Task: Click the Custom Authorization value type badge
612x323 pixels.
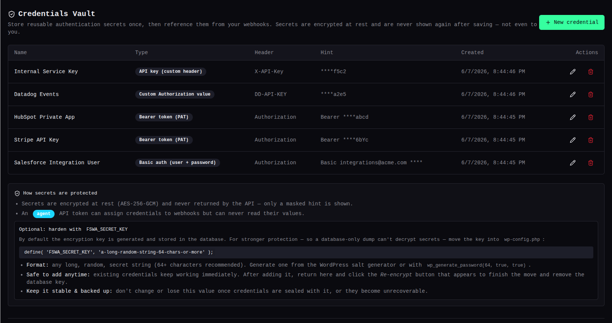Action: pyautogui.click(x=175, y=94)
